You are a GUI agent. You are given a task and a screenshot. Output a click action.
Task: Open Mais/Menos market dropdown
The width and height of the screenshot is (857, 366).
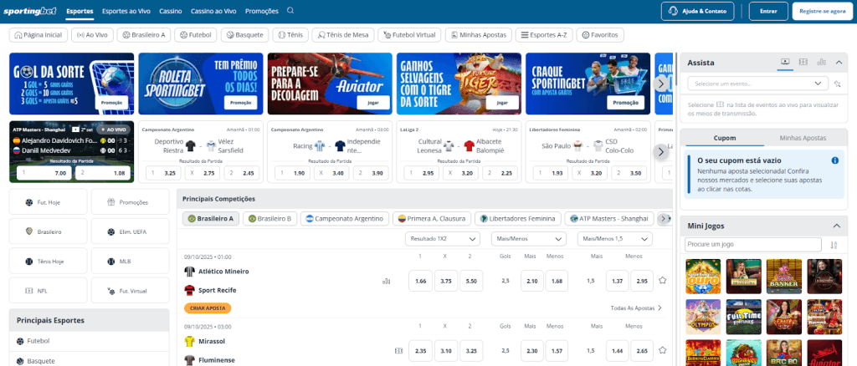pyautogui.click(x=529, y=239)
